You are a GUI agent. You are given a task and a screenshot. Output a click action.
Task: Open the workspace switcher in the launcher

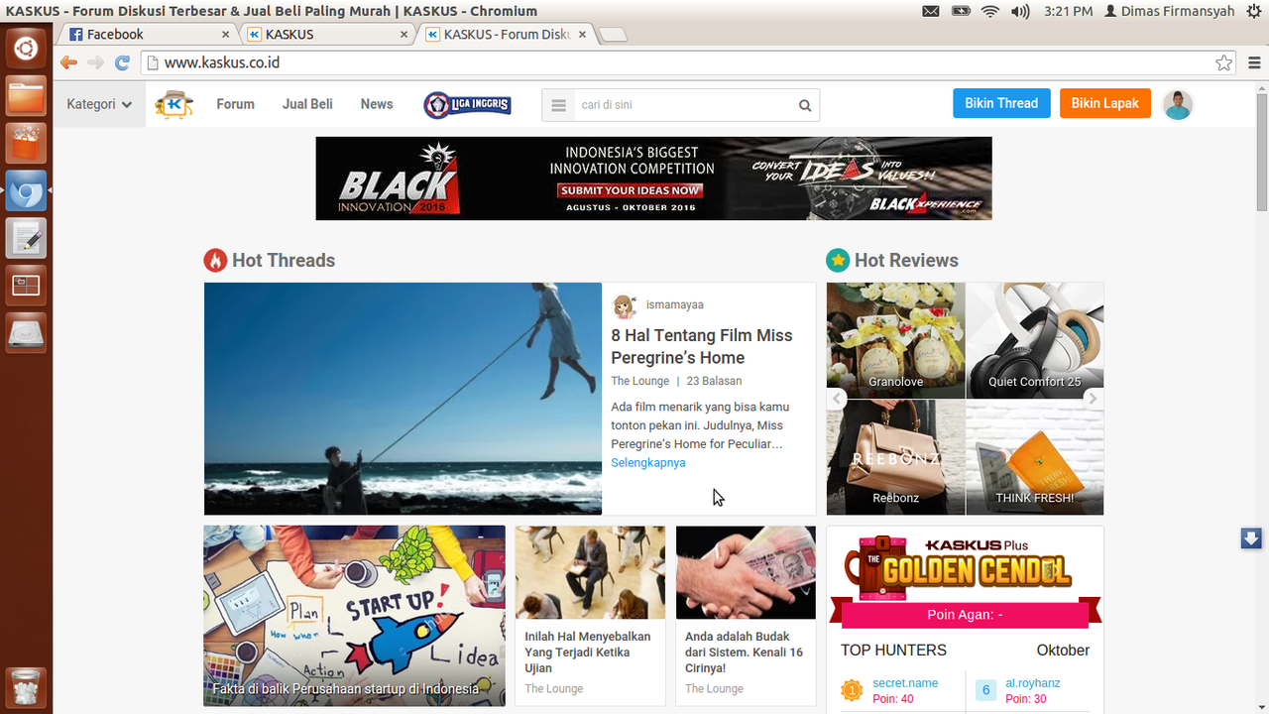[x=26, y=287]
